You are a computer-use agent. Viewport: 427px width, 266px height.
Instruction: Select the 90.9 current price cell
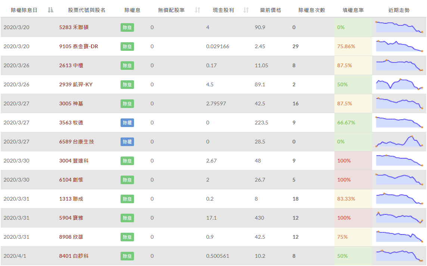click(x=260, y=27)
